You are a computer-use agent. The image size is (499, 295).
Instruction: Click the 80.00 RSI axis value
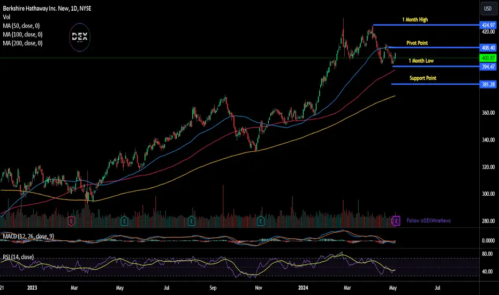pos(487,254)
